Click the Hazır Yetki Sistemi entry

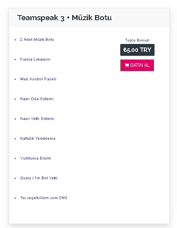tap(37, 119)
